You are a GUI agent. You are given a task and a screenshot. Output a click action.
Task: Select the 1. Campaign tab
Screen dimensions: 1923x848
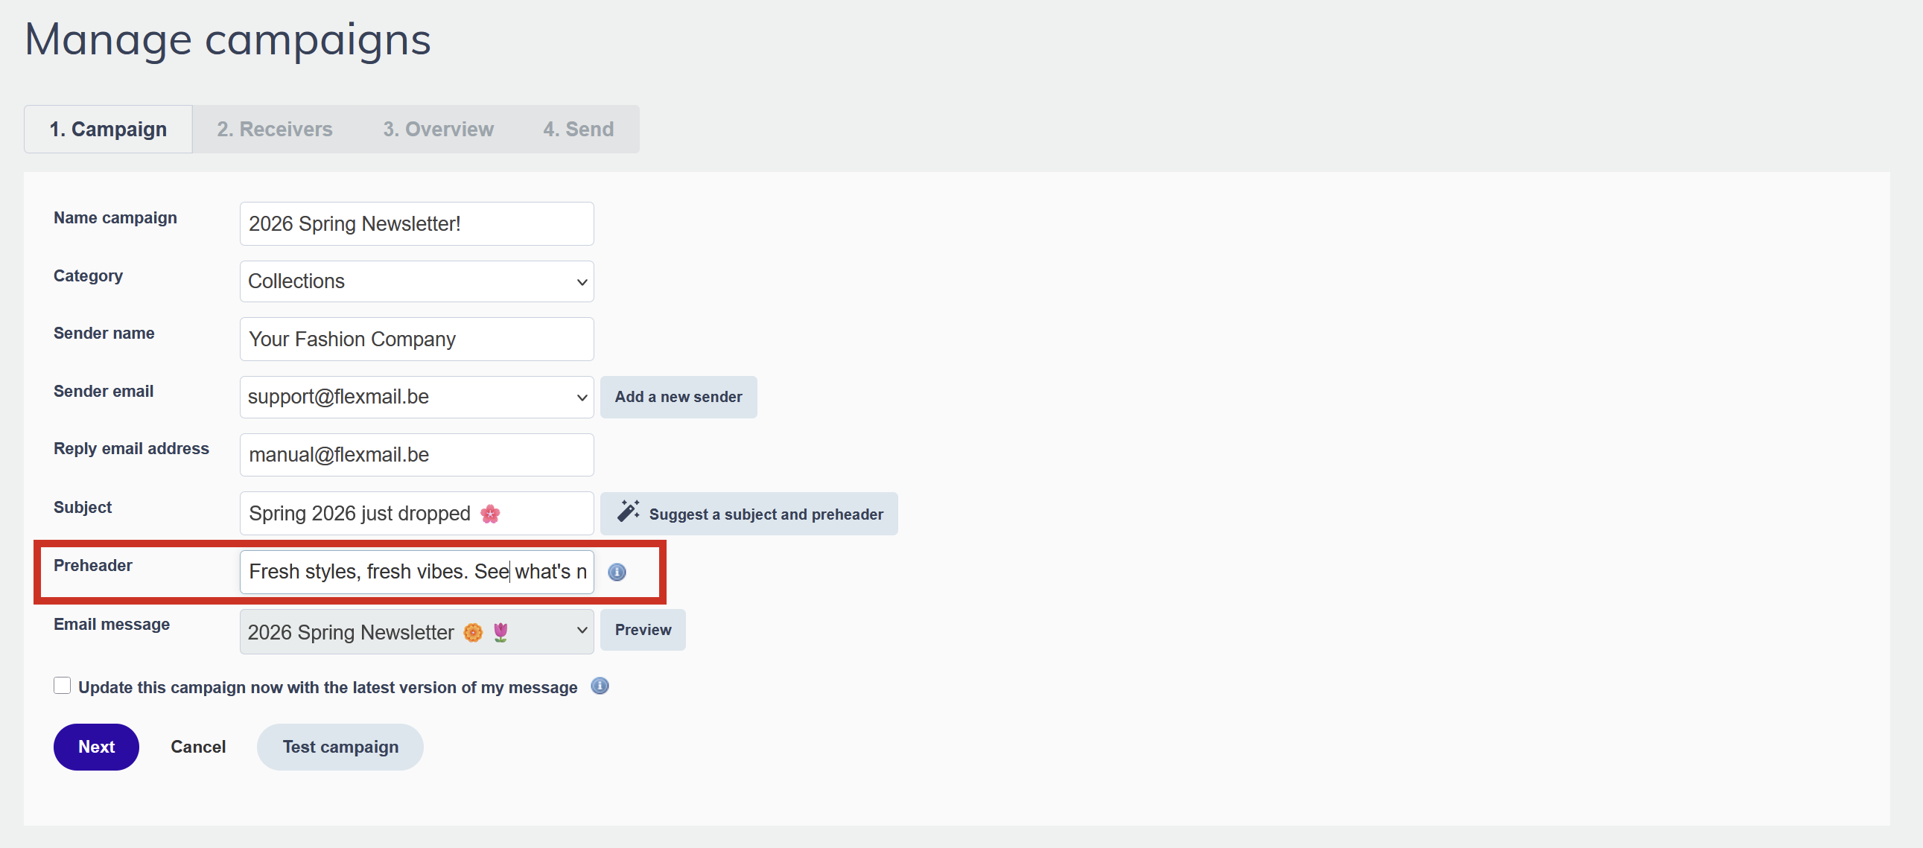108,129
